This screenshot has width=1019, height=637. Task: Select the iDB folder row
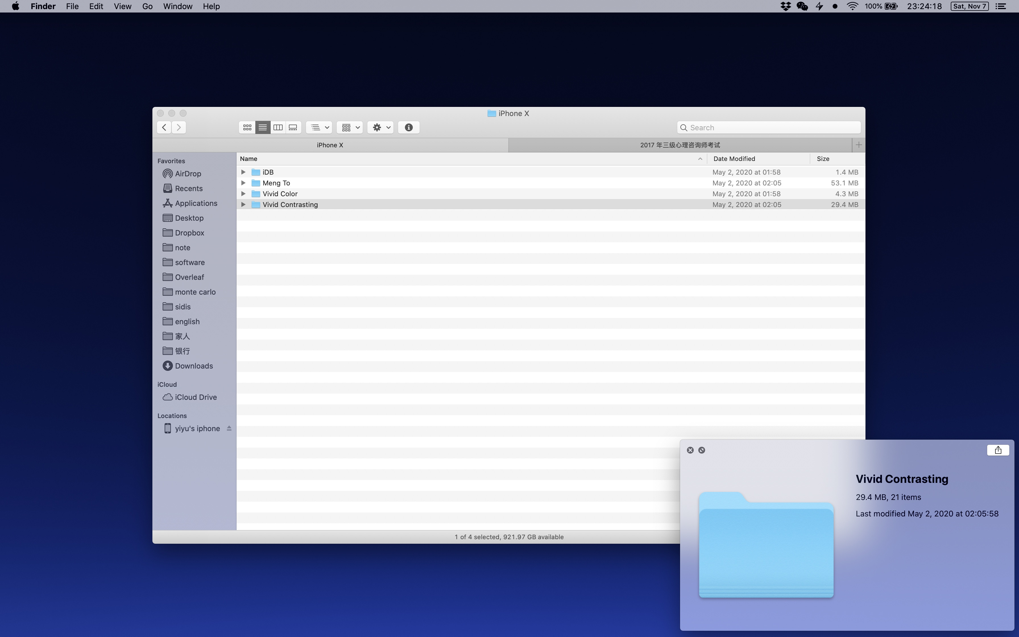tap(551, 172)
